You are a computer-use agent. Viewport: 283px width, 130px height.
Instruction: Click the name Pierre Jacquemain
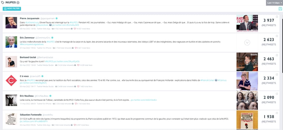click(x=29, y=18)
